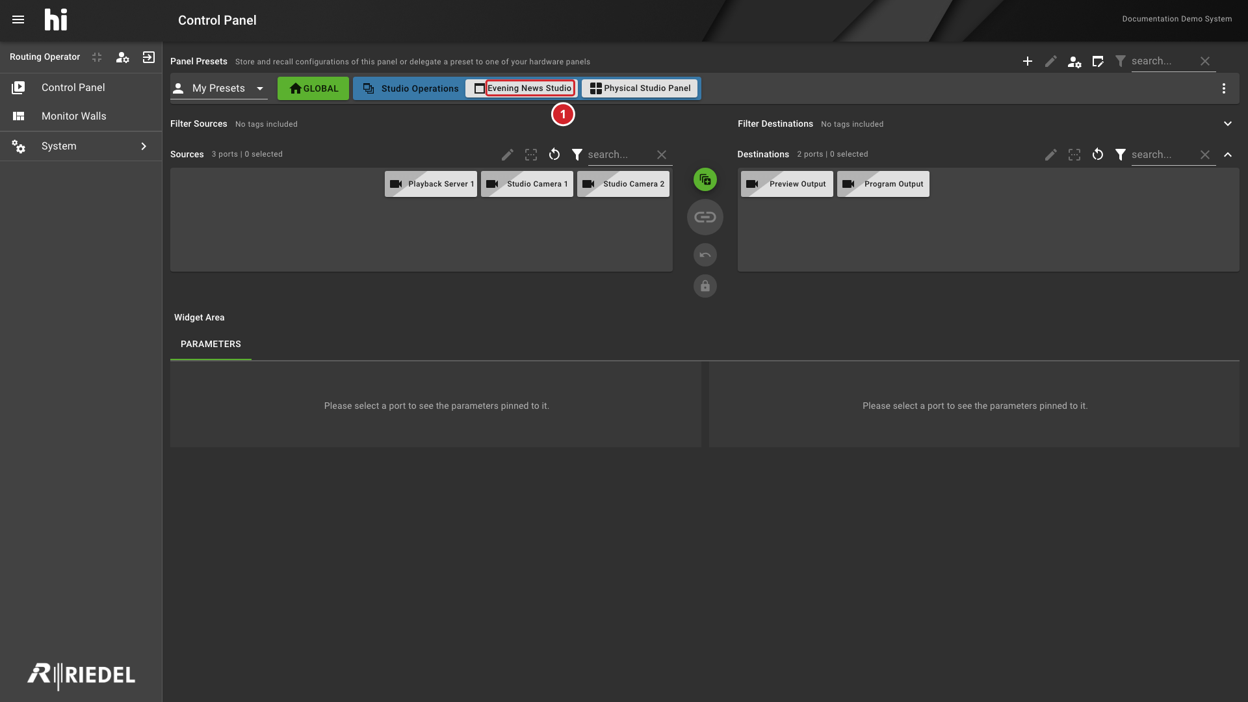Click the refresh icon in Sources header
The width and height of the screenshot is (1248, 702).
click(554, 155)
